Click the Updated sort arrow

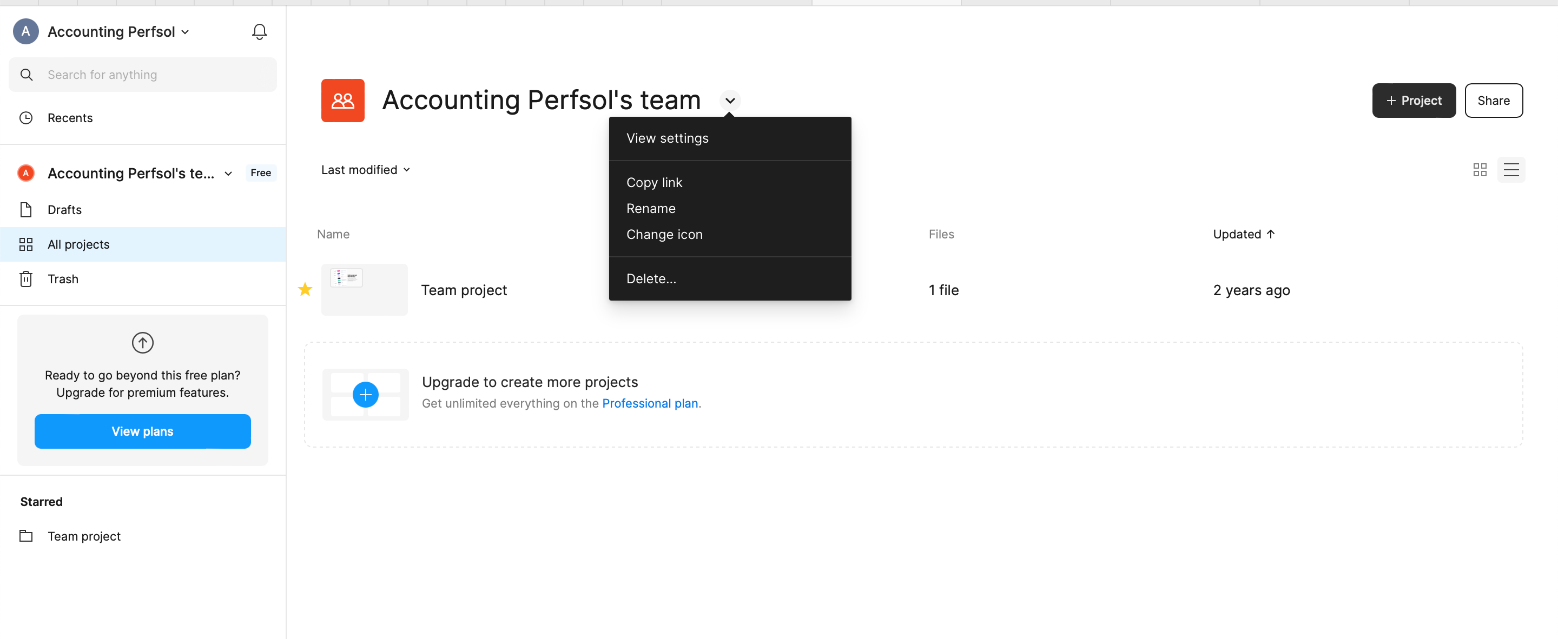[1271, 234]
